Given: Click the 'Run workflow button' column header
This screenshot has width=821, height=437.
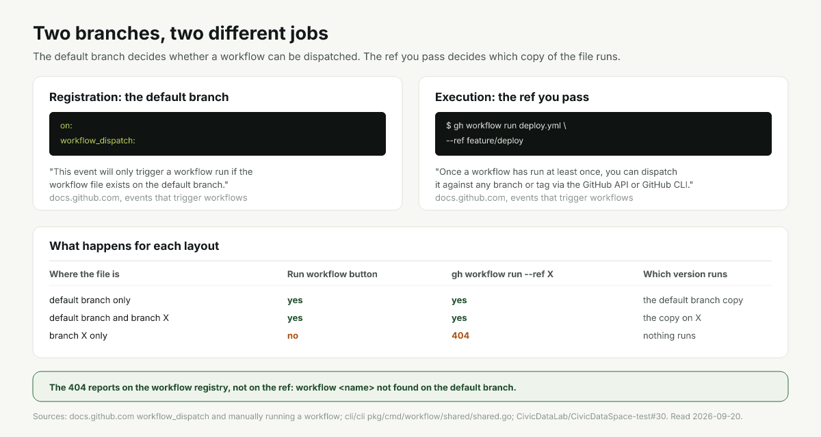Looking at the screenshot, I should click(332, 274).
